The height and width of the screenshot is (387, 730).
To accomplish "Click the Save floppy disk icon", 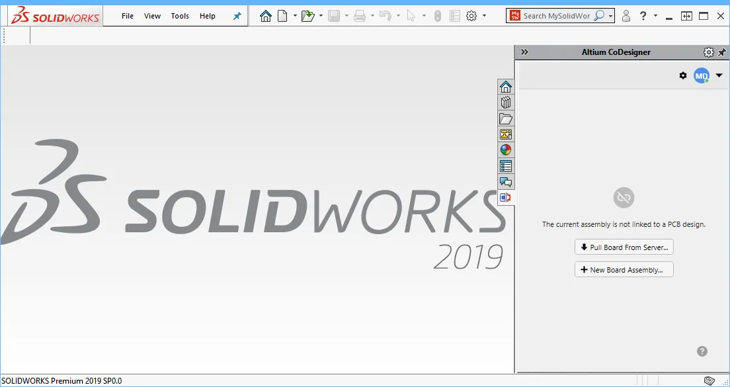I will pyautogui.click(x=334, y=17).
